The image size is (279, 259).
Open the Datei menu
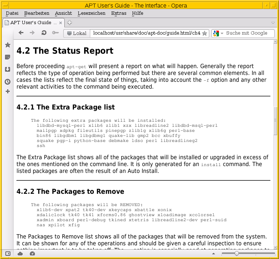[12, 13]
